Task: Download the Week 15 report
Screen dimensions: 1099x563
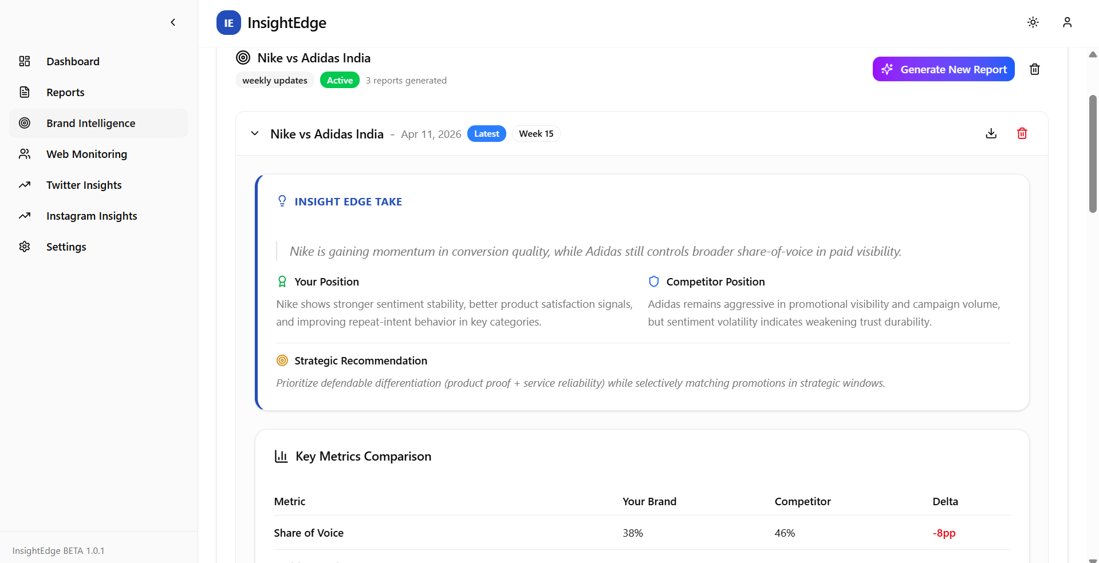Action: tap(991, 133)
